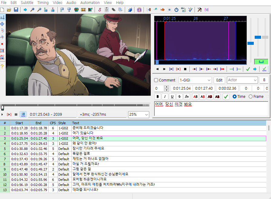The height and width of the screenshot is (199, 271).
Task: Commit text with green check button
Action: 226,97
